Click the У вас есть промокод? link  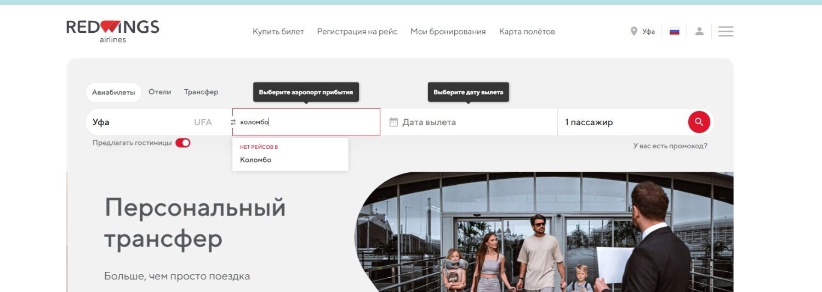point(670,146)
